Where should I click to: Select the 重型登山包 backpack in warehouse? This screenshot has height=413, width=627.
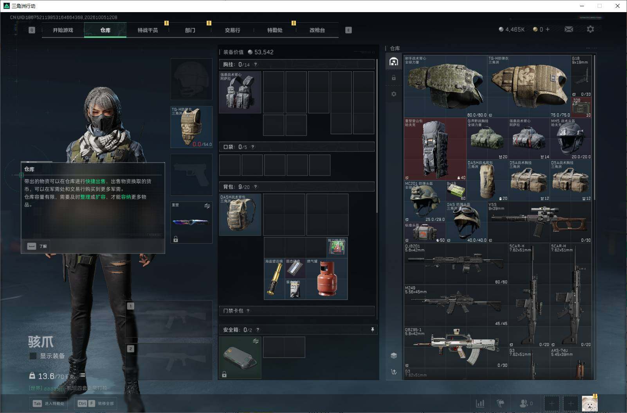[x=435, y=149]
